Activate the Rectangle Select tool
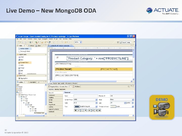Screen dimensions: 182x136 click(24, 51)
